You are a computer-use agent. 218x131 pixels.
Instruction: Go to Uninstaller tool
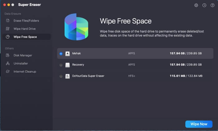[x=26, y=63]
